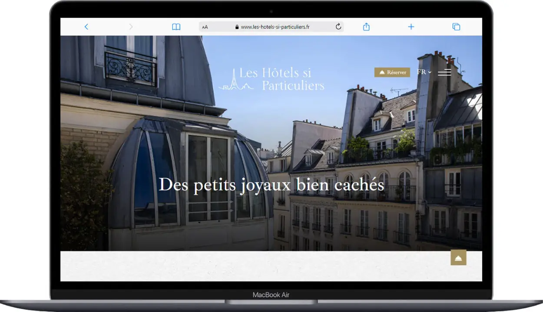The height and width of the screenshot is (312, 543).
Task: Click the Les Hôtels si Particuliers logo
Action: tap(271, 80)
